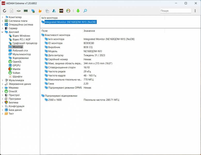Viewport: 201px width, 155px height.
Task: Expand the DirectX tree node
Action: (x=2, y=91)
